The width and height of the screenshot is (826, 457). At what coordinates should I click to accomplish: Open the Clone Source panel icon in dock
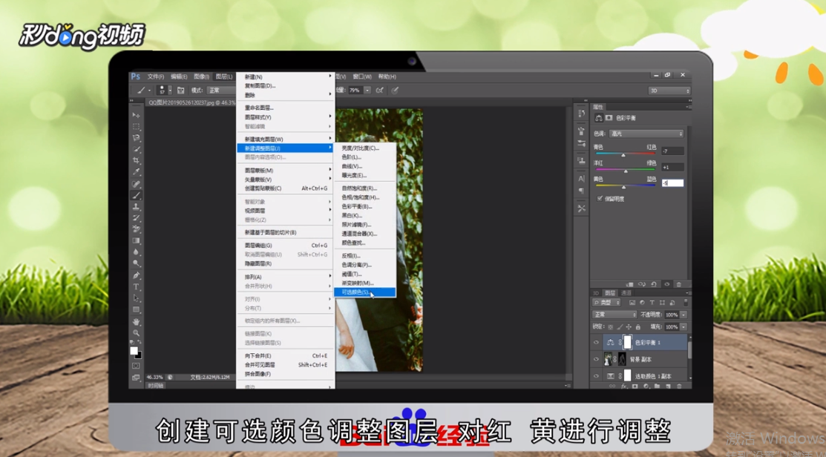pyautogui.click(x=582, y=160)
